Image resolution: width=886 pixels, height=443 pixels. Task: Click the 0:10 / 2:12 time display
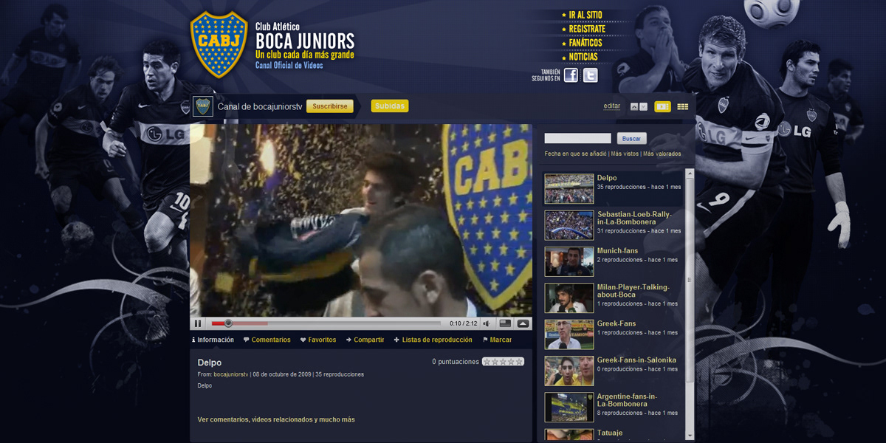coord(464,323)
